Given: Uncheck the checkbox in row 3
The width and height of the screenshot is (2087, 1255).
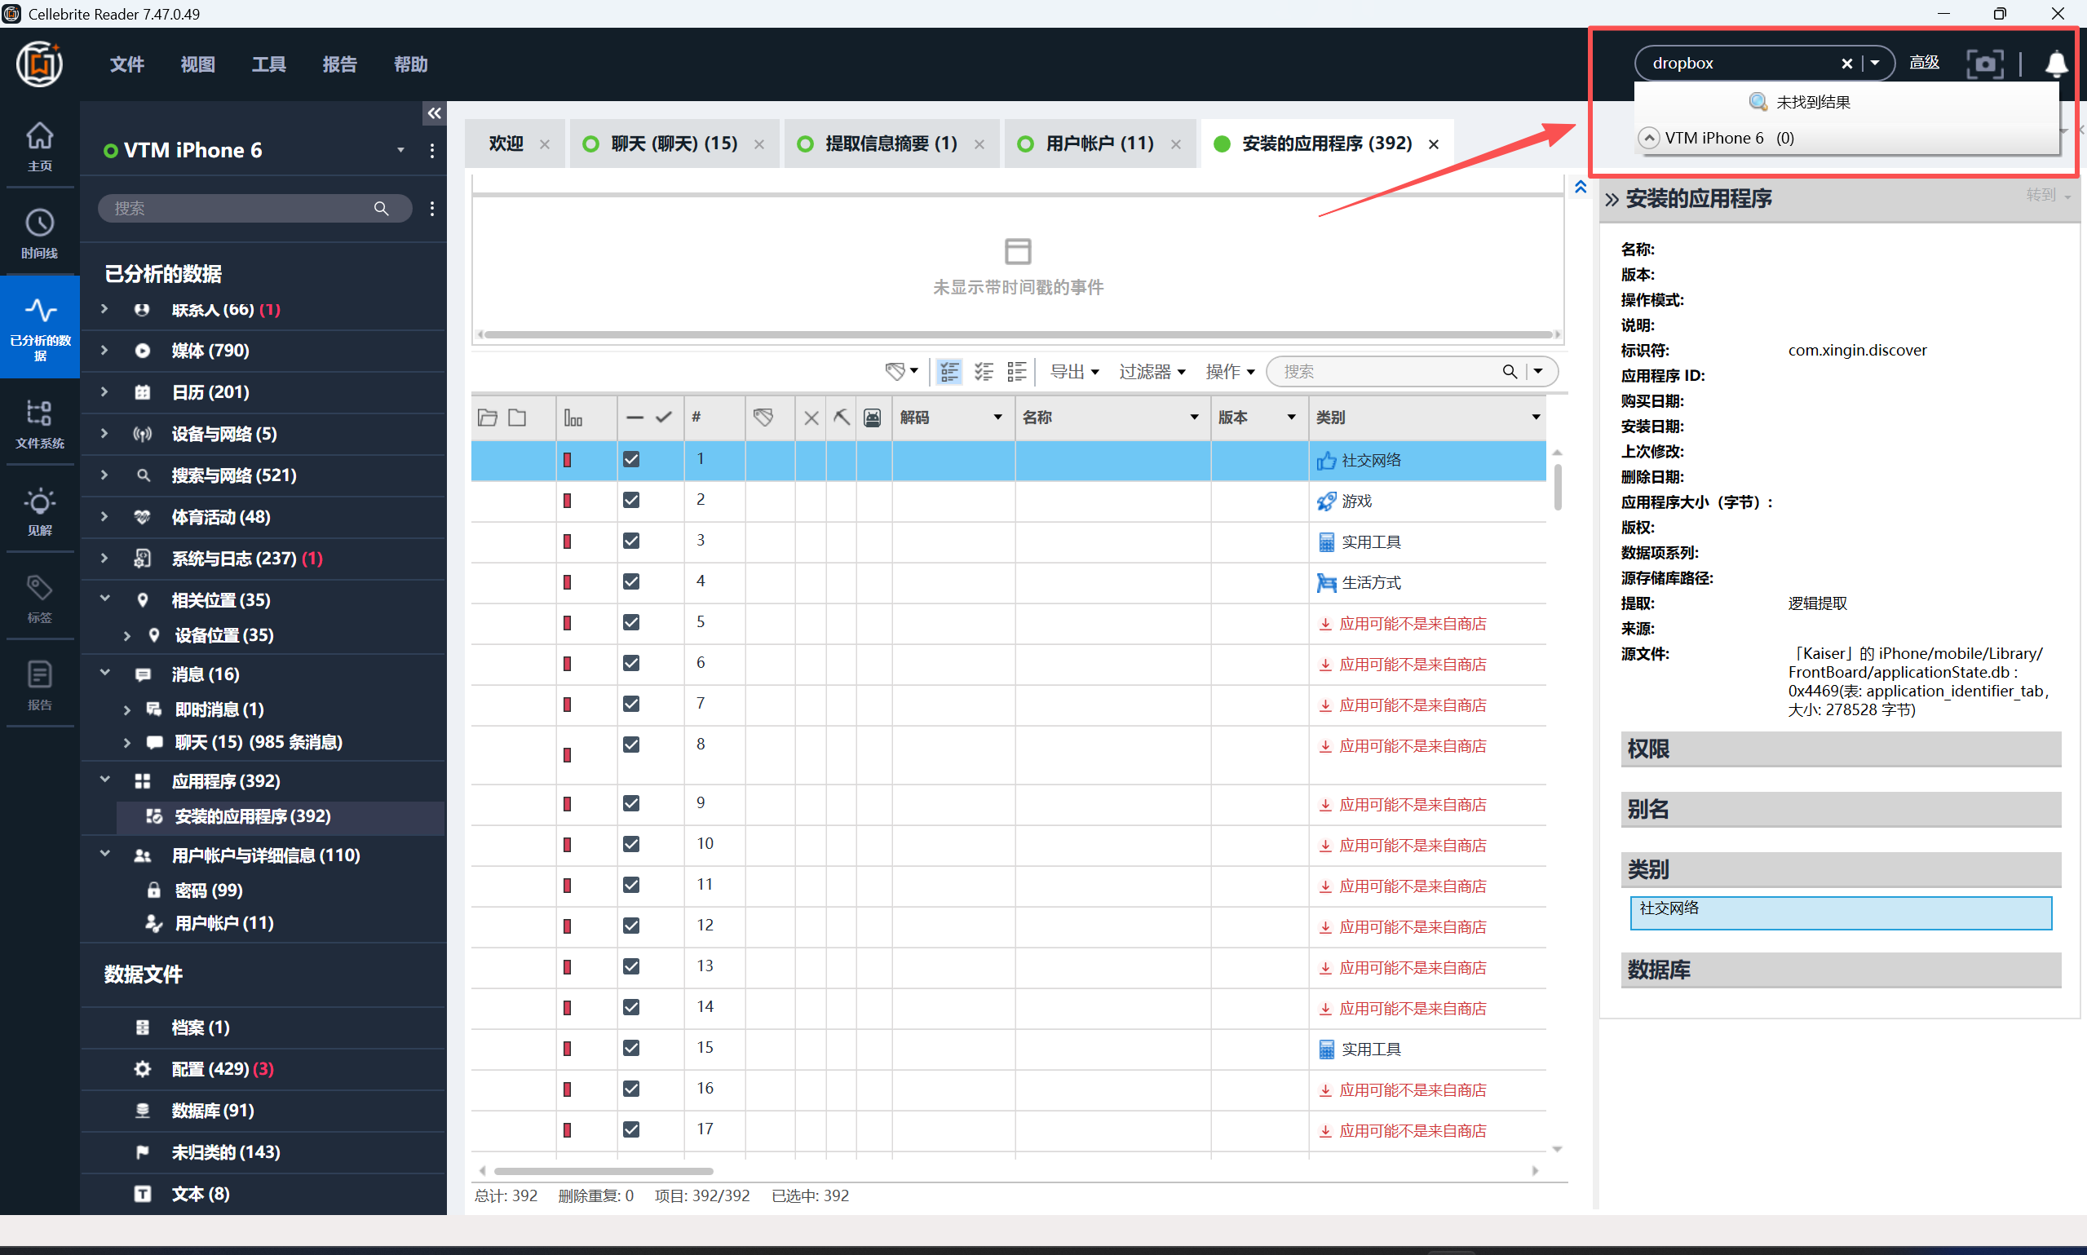Looking at the screenshot, I should coord(631,541).
